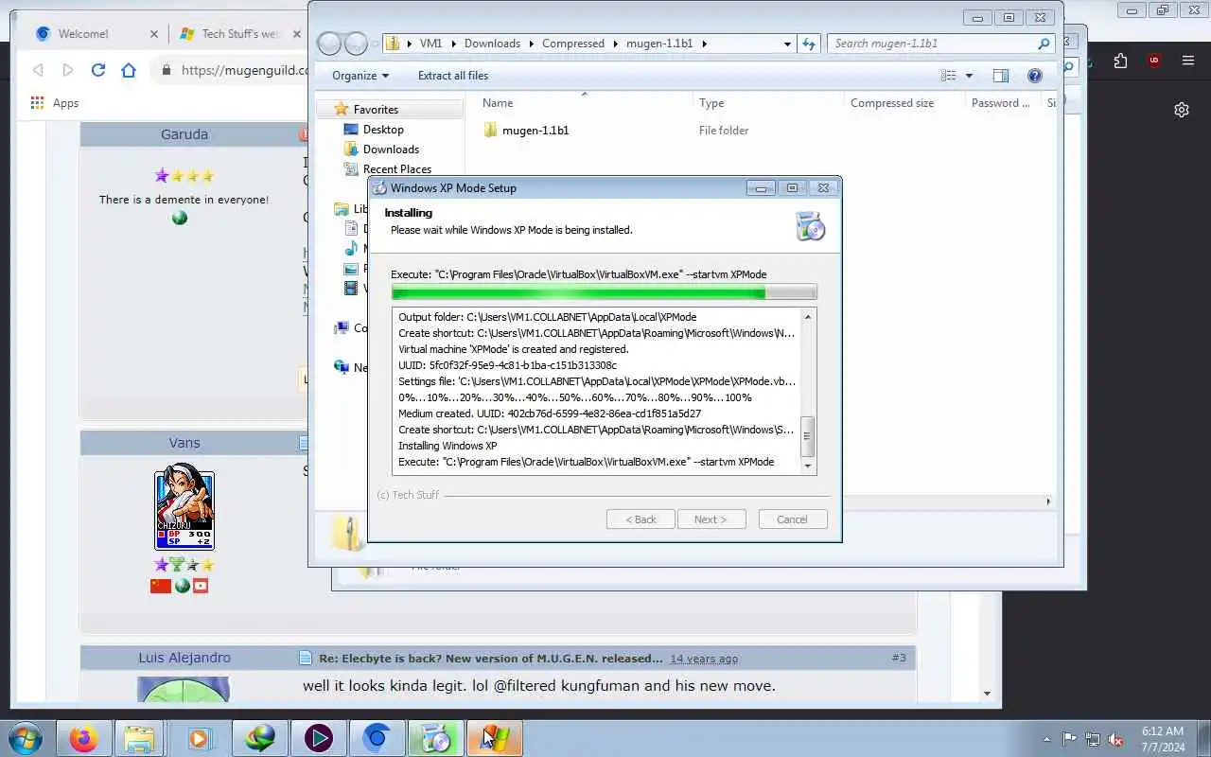Screen dimensions: 1211x757
Task: Open browser hamburger menu
Action: [1188, 62]
